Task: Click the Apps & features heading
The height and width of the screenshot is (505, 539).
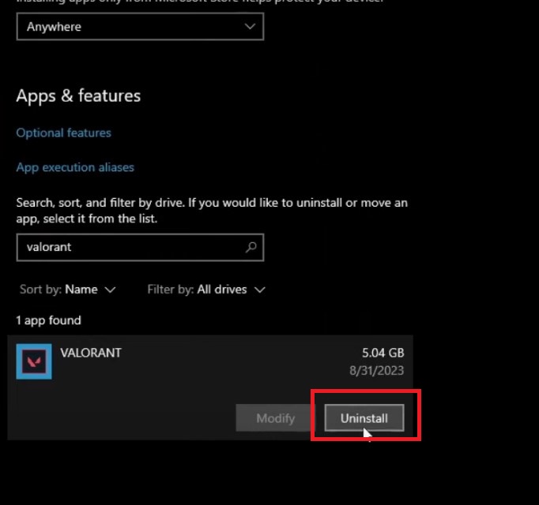Action: point(78,95)
